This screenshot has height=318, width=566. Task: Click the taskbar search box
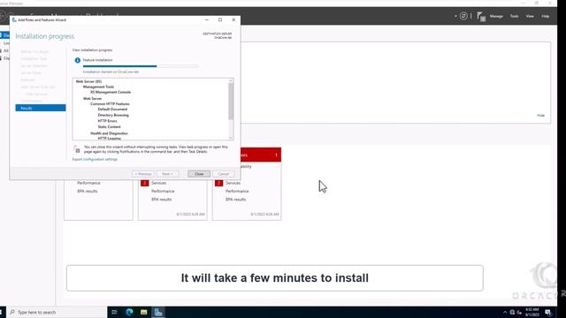coord(57,312)
